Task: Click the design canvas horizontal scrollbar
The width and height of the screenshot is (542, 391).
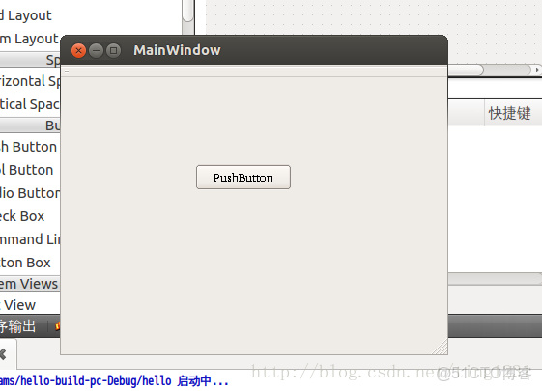Action: pos(489,70)
